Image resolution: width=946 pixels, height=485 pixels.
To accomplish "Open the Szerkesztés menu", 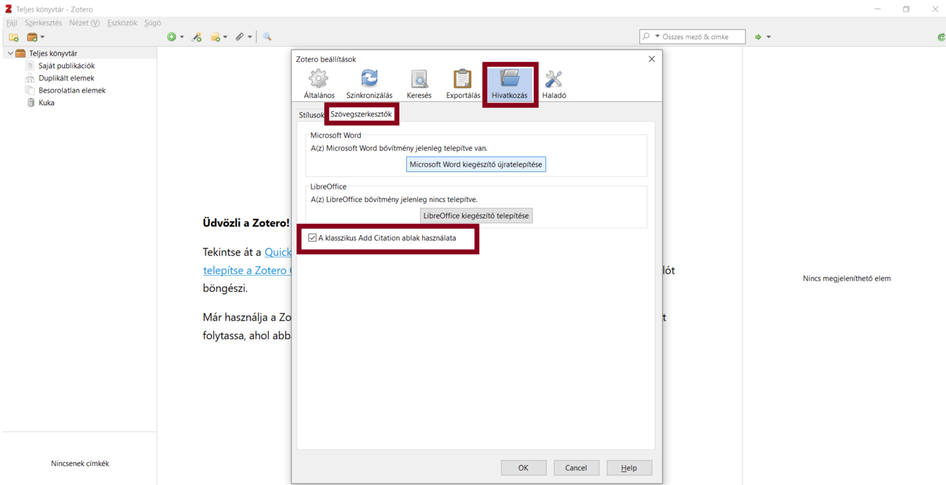I will [43, 23].
